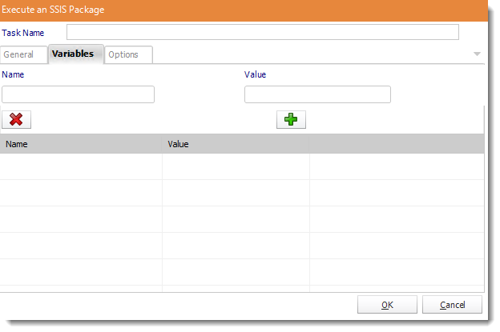The height and width of the screenshot is (332, 500).
Task: Click the Name column header in grid
Action: [x=81, y=144]
